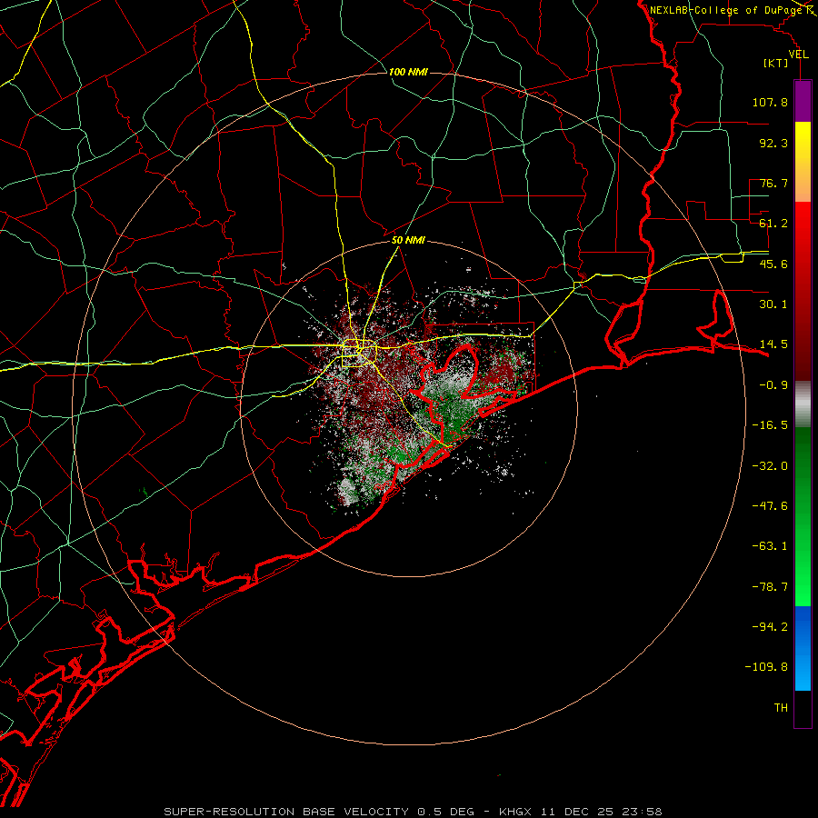Select the 76.7 velocity legend value
The height and width of the screenshot is (818, 818).
773,183
